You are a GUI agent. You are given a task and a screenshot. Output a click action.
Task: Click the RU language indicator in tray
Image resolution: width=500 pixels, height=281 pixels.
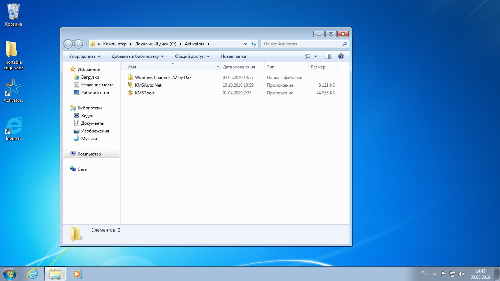tap(424, 273)
